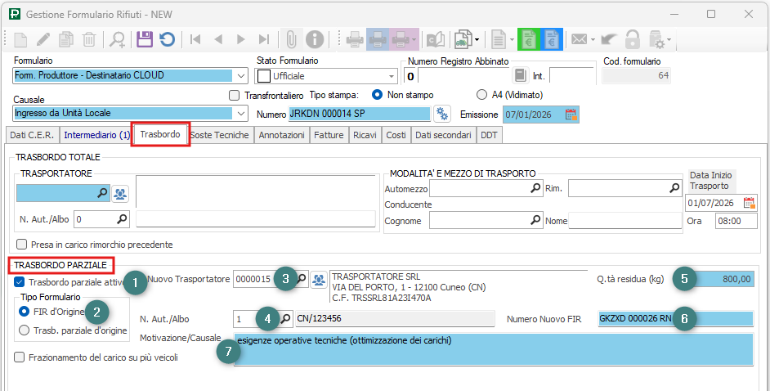
Task: Click the blue Undo/refresh arrow icon
Action: [x=167, y=38]
